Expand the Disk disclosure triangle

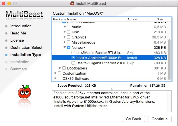pyautogui.click(x=65, y=32)
